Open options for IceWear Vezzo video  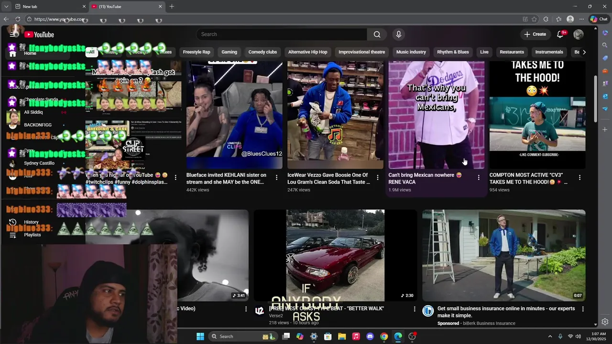coord(377,177)
